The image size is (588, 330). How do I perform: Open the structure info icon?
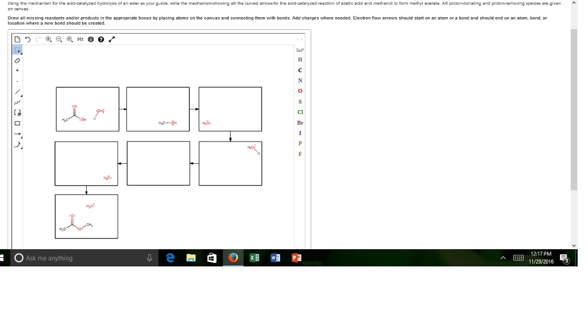[x=91, y=40]
